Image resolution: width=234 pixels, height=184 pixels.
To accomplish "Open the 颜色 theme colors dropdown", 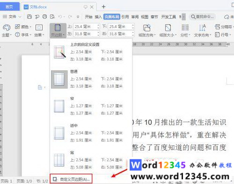I will 23,27.
